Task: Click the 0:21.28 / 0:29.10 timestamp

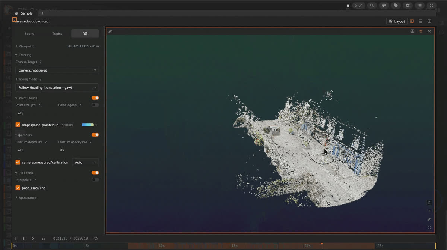Action: click(70, 238)
